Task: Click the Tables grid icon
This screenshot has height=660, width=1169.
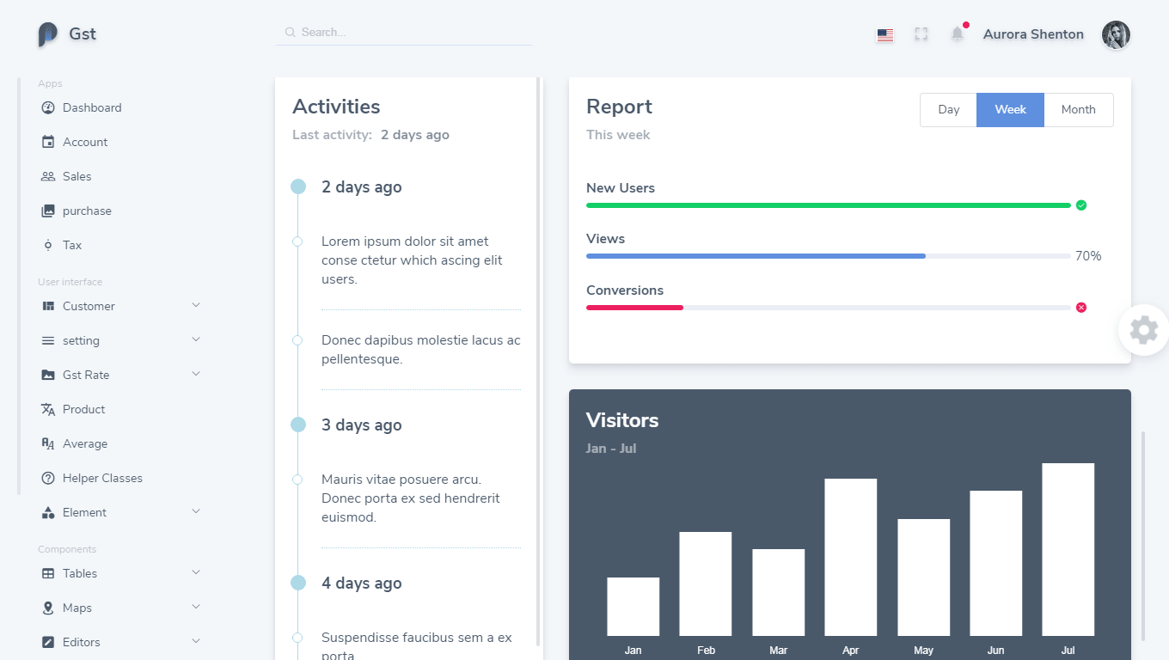Action: coord(48,573)
